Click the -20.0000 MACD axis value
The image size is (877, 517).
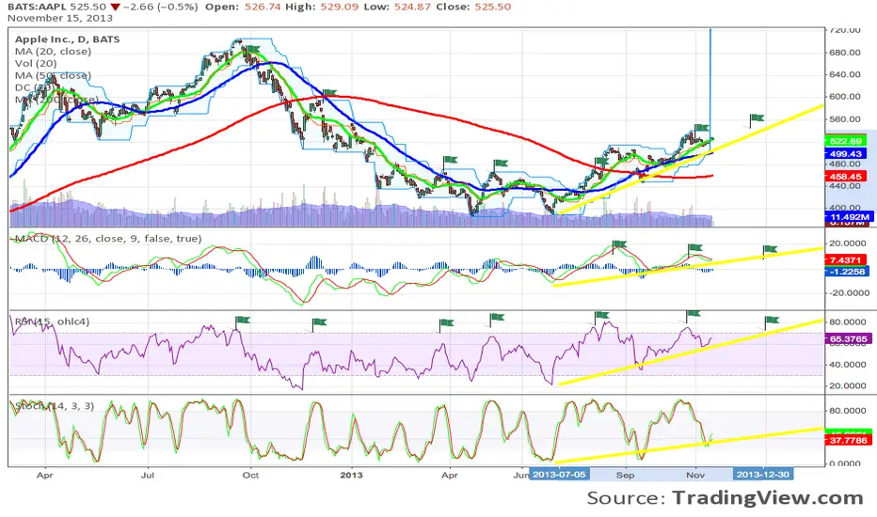pos(848,293)
